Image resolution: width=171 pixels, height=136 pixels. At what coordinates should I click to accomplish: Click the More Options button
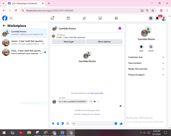pyautogui.click(x=104, y=42)
